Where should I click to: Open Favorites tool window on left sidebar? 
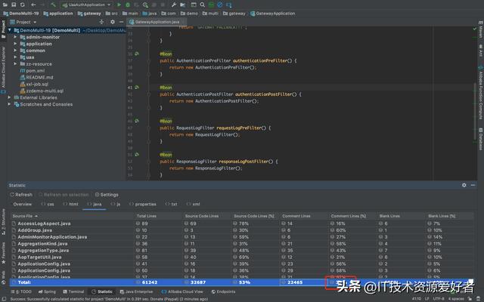click(3, 253)
